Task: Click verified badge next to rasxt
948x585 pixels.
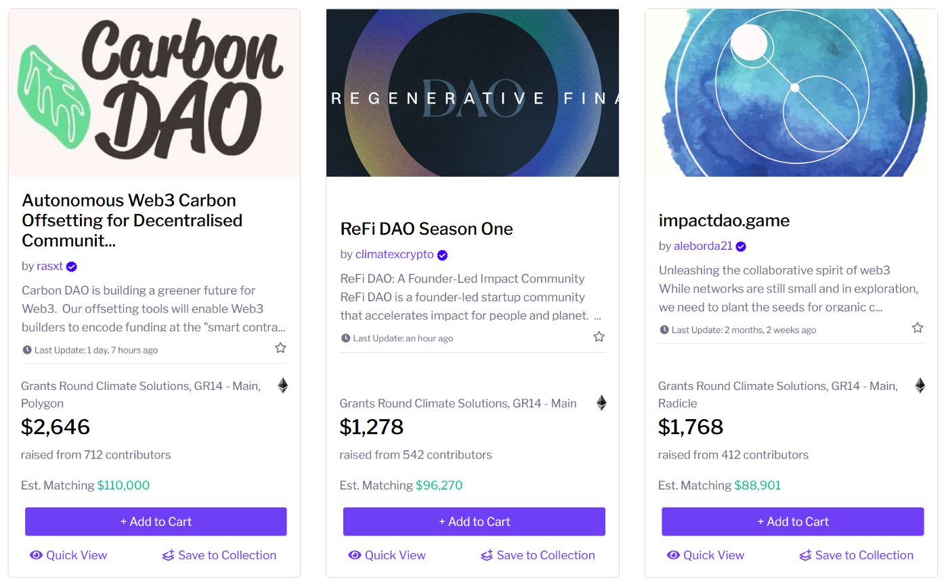Action: tap(72, 267)
